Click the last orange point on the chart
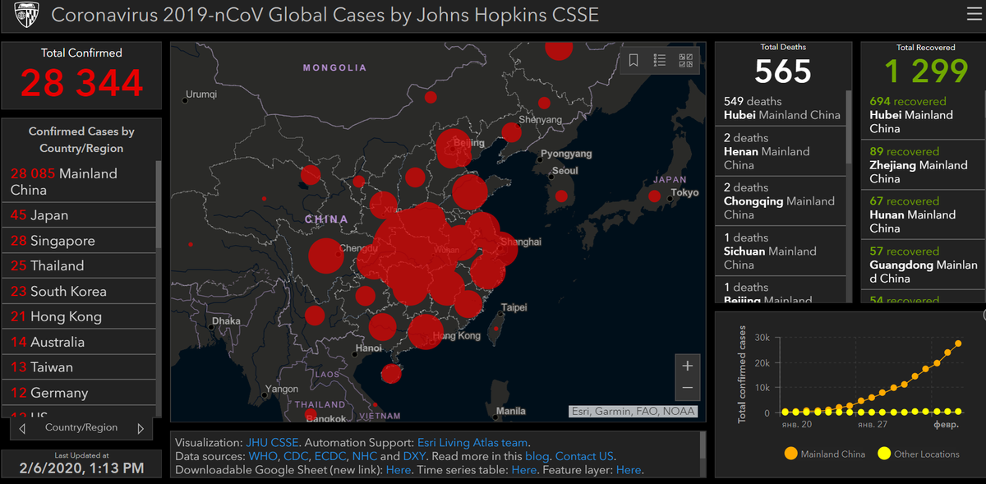This screenshot has height=484, width=986. point(957,343)
